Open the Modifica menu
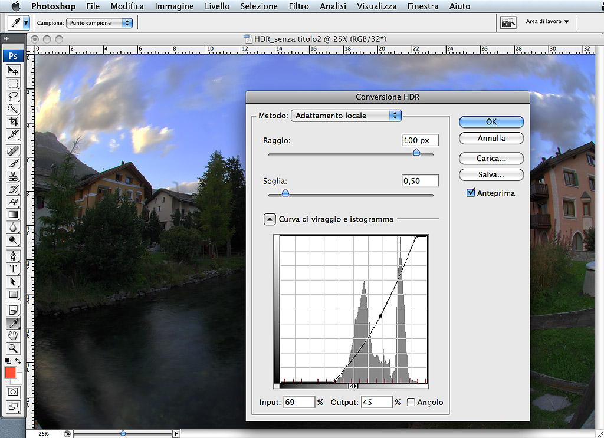Screen dimensions: 604x438 point(127,6)
